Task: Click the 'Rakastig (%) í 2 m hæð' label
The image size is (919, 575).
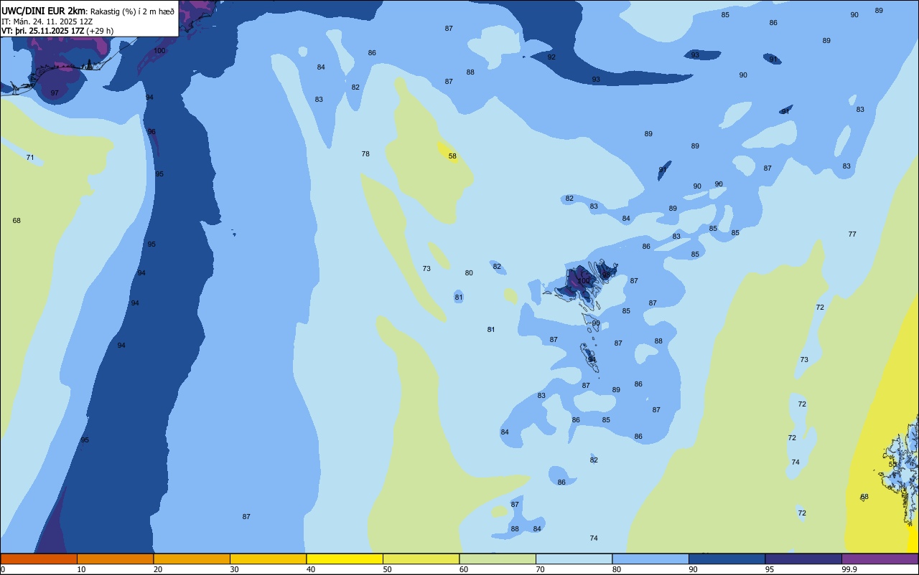Action: point(132,11)
